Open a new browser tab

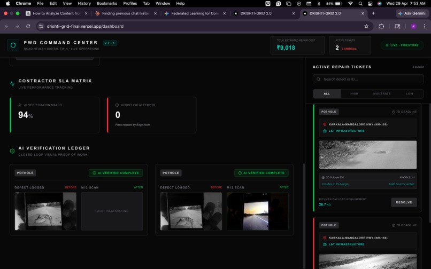coord(373,13)
